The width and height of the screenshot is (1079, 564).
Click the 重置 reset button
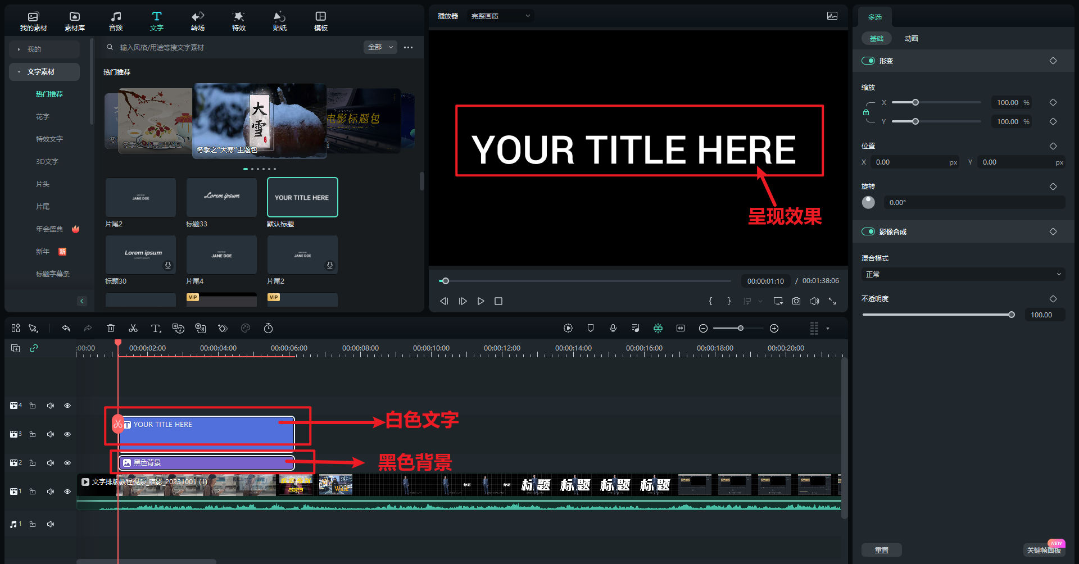coord(881,550)
